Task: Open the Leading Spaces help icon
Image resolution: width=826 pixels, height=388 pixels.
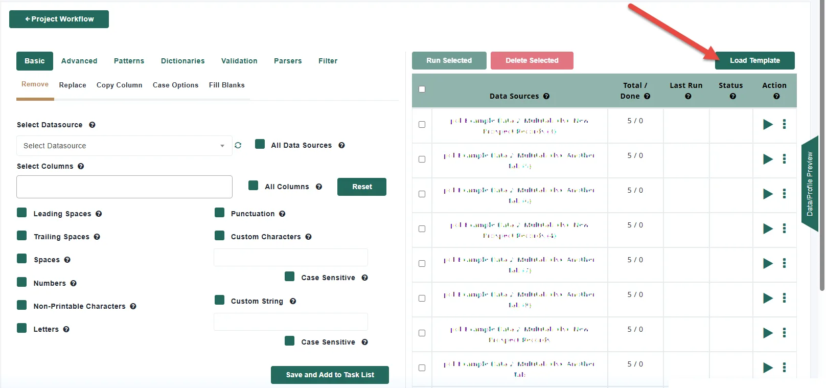Action: click(99, 214)
